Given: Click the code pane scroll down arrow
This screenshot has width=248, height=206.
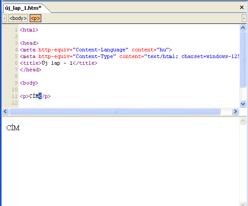Looking at the screenshot, I should pos(243,104).
